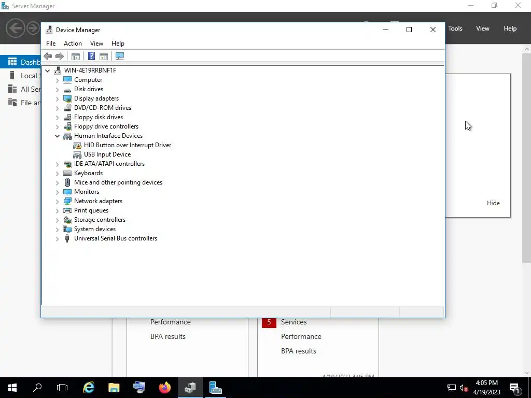The width and height of the screenshot is (531, 398).
Task: Click the Display adapters category icon
Action: point(67,98)
